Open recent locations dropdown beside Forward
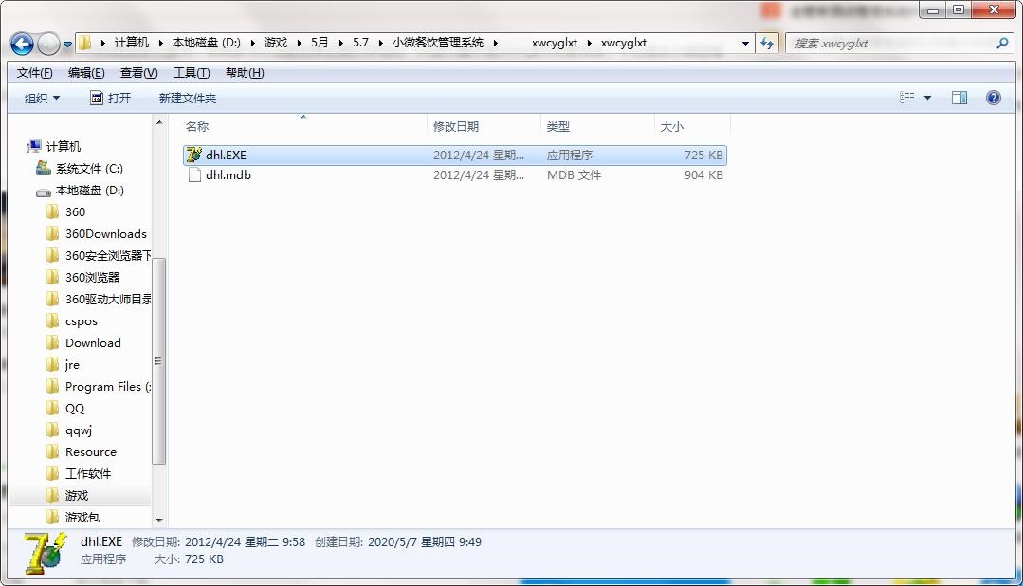 click(67, 45)
